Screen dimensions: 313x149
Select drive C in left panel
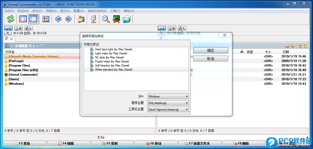pyautogui.click(x=8, y=28)
